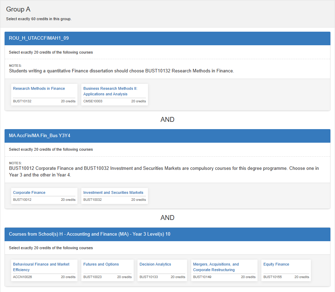Click the MA AccFin/MA Fin_Bus Y3Y4 header
Viewport: 335px width, 292px height.
tap(167, 136)
